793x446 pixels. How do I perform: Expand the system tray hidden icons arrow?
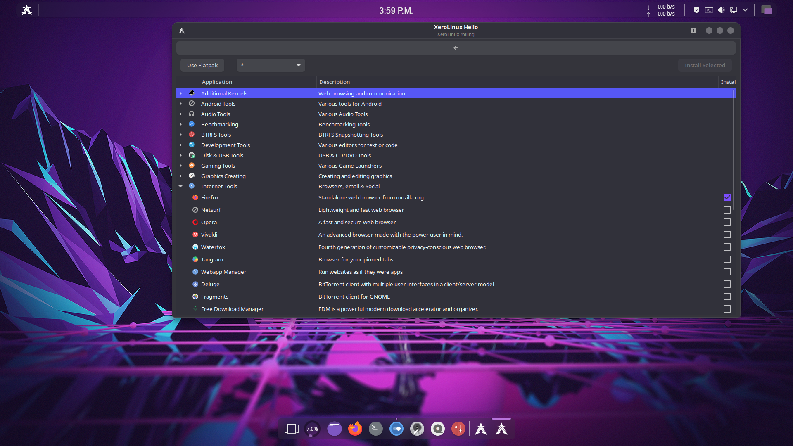click(746, 10)
